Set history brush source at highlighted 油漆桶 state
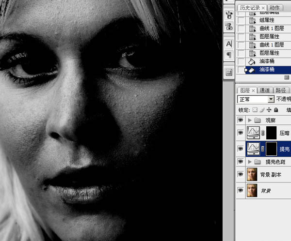This screenshot has width=291, height=241. [241, 70]
